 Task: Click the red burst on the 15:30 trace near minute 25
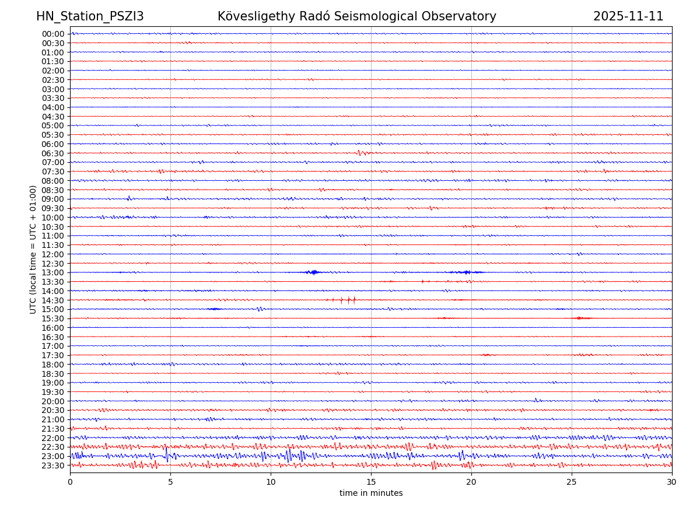click(x=581, y=318)
